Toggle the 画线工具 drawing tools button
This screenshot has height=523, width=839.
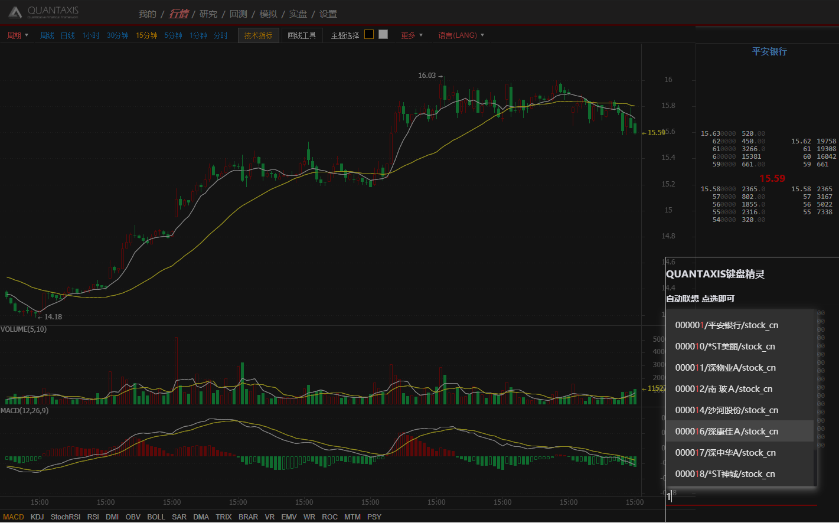[302, 35]
